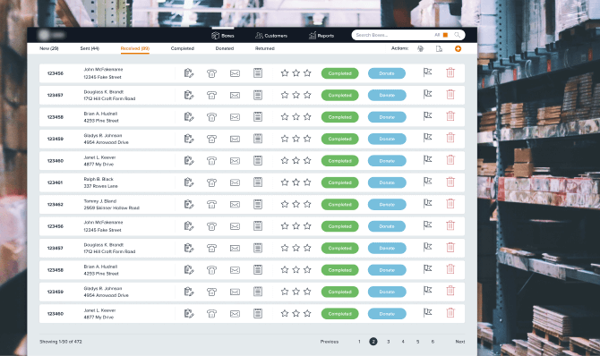The width and height of the screenshot is (600, 356).
Task: Click the Showing 1-50 of 472 status text
Action: click(61, 342)
